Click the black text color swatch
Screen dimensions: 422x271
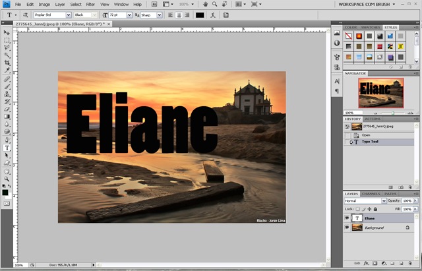200,15
